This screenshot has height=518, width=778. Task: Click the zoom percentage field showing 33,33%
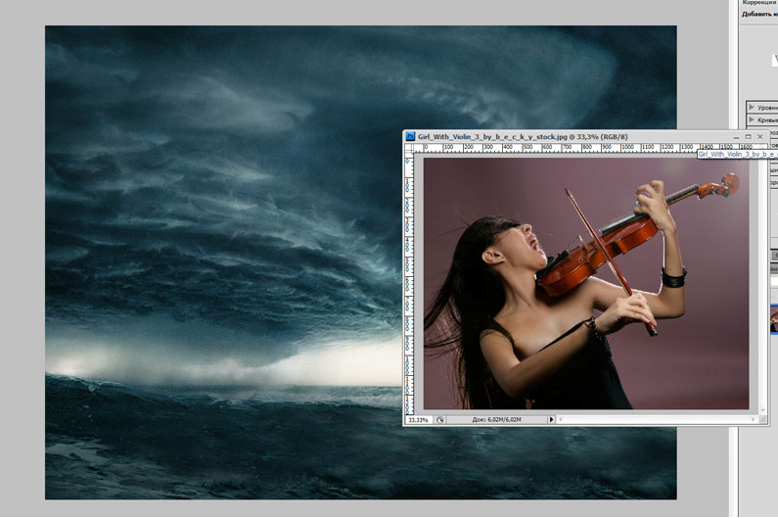[x=419, y=420]
